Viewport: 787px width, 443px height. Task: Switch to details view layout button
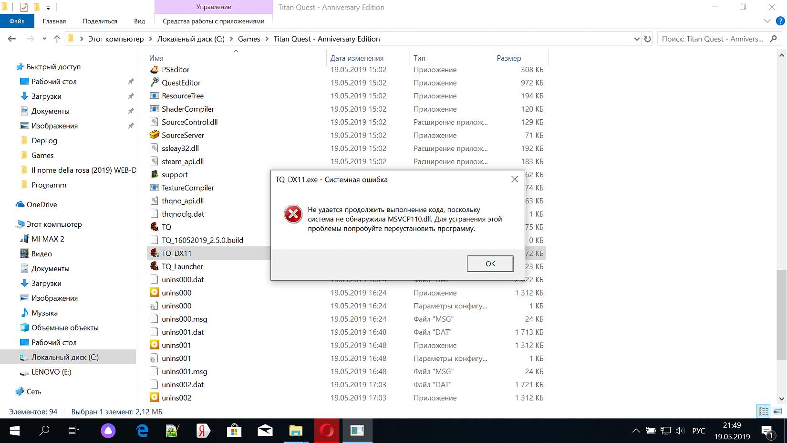[764, 411]
